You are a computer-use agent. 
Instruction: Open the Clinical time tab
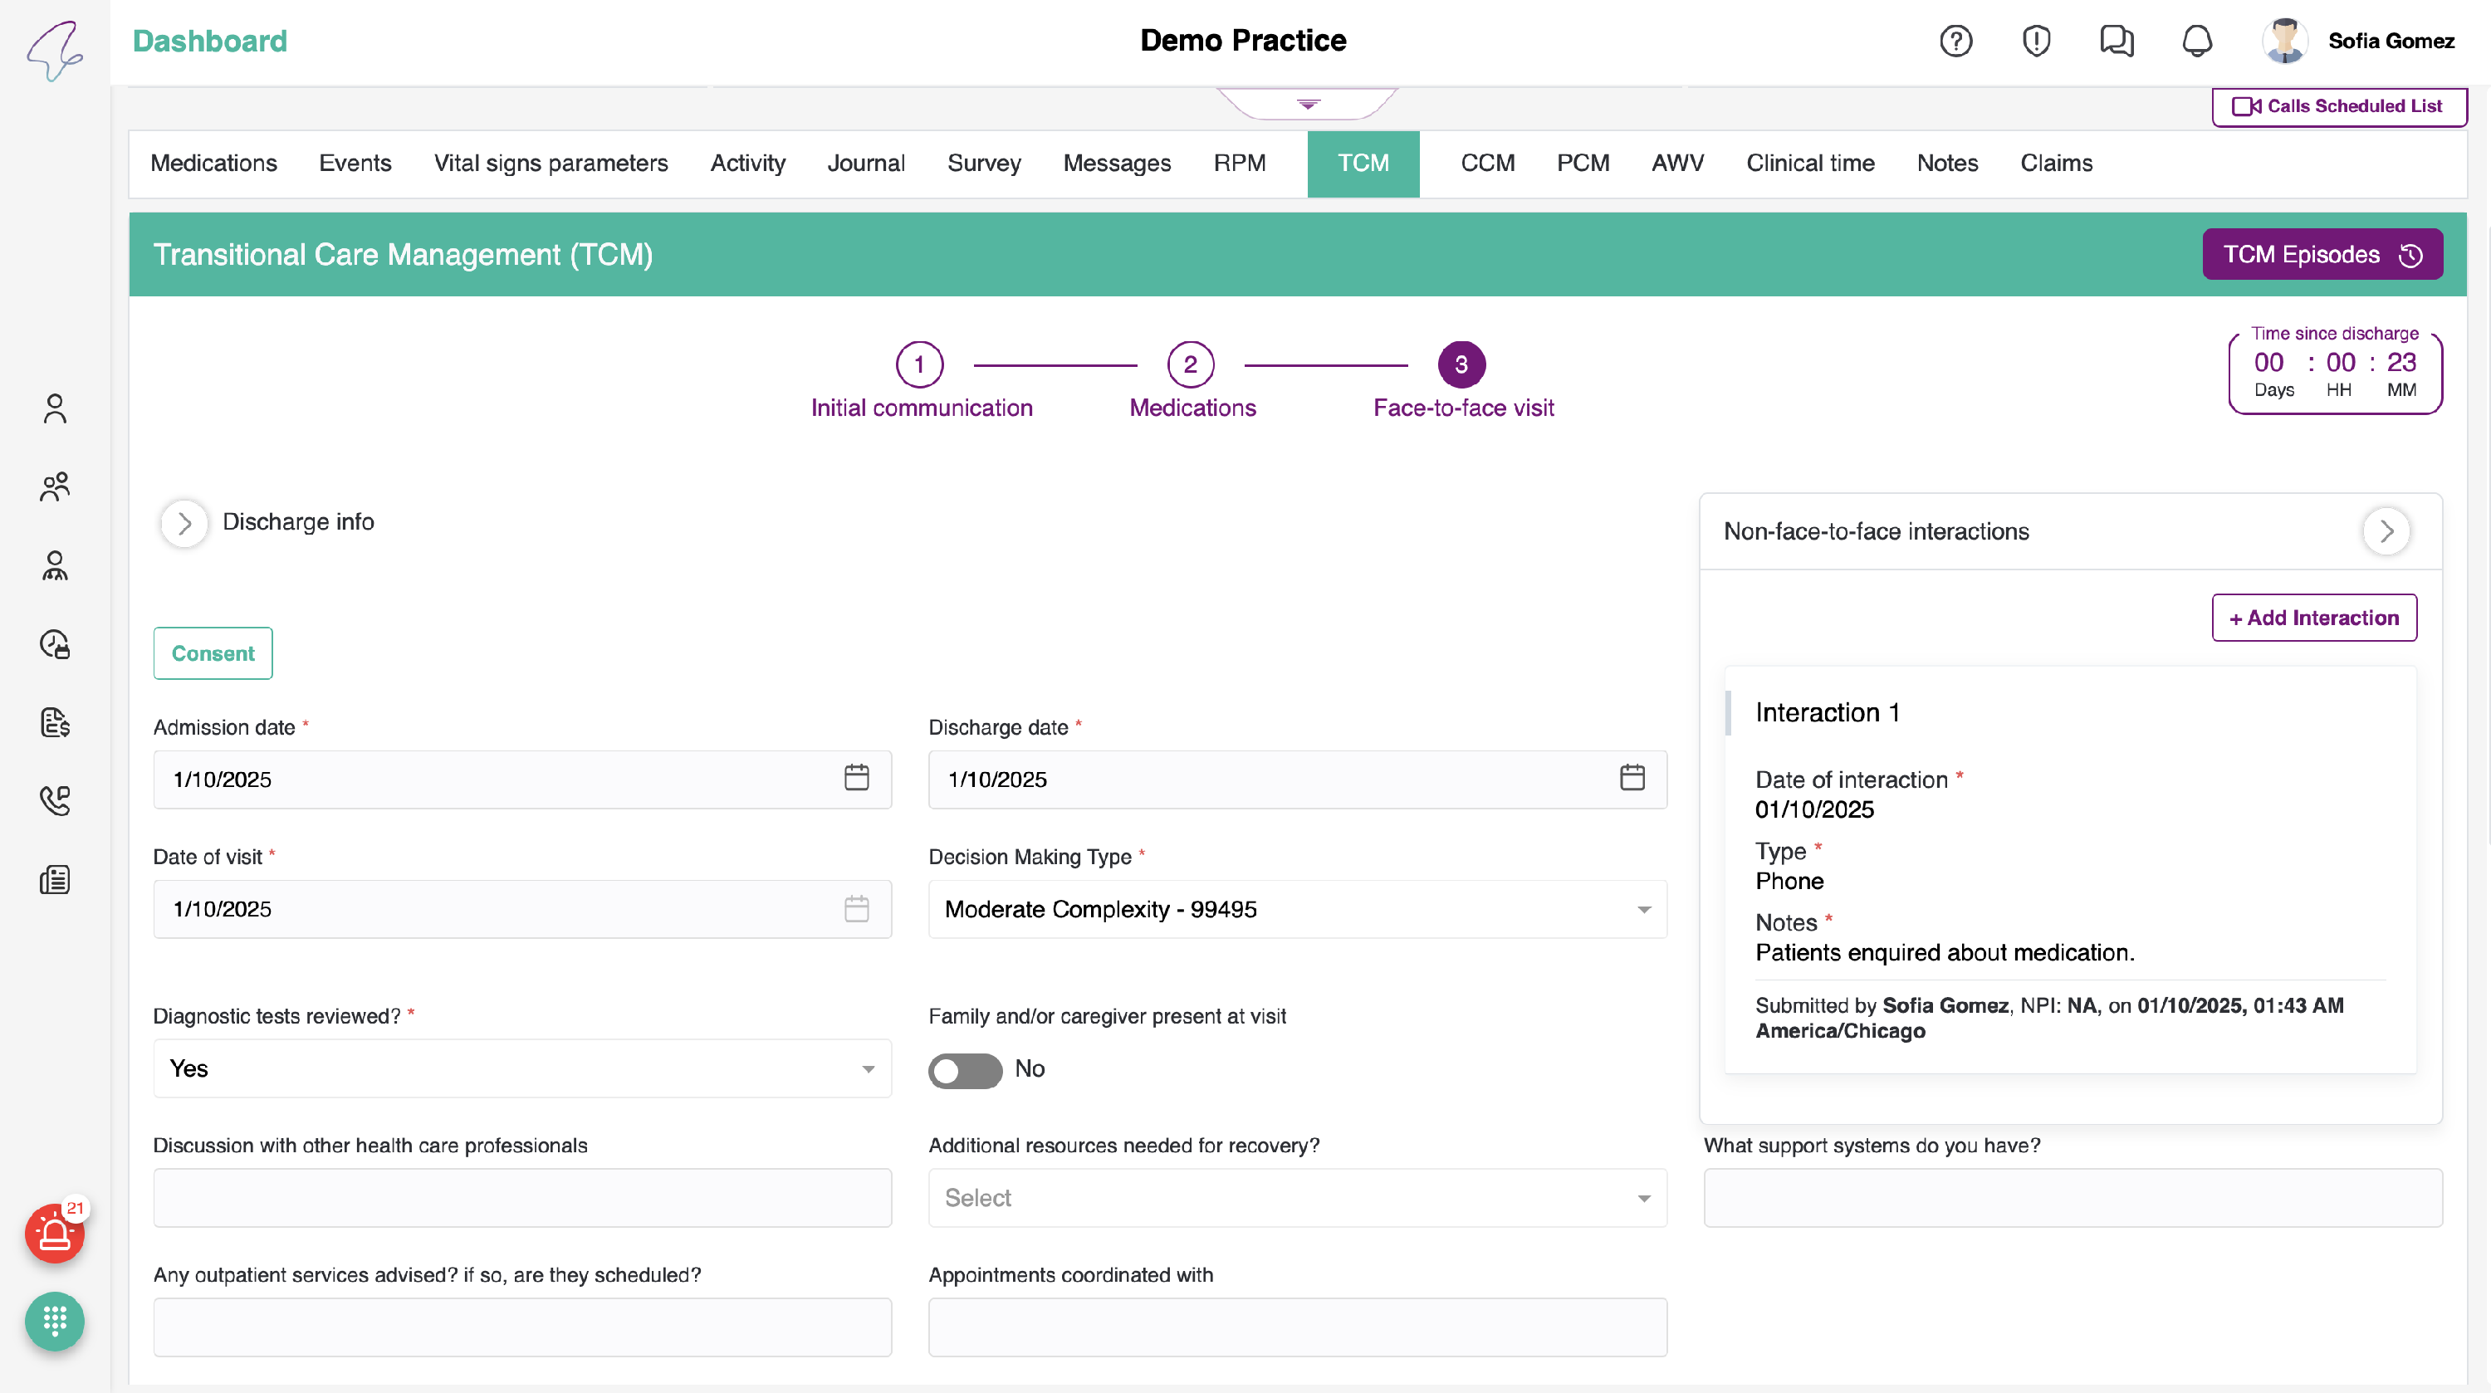tap(1809, 164)
